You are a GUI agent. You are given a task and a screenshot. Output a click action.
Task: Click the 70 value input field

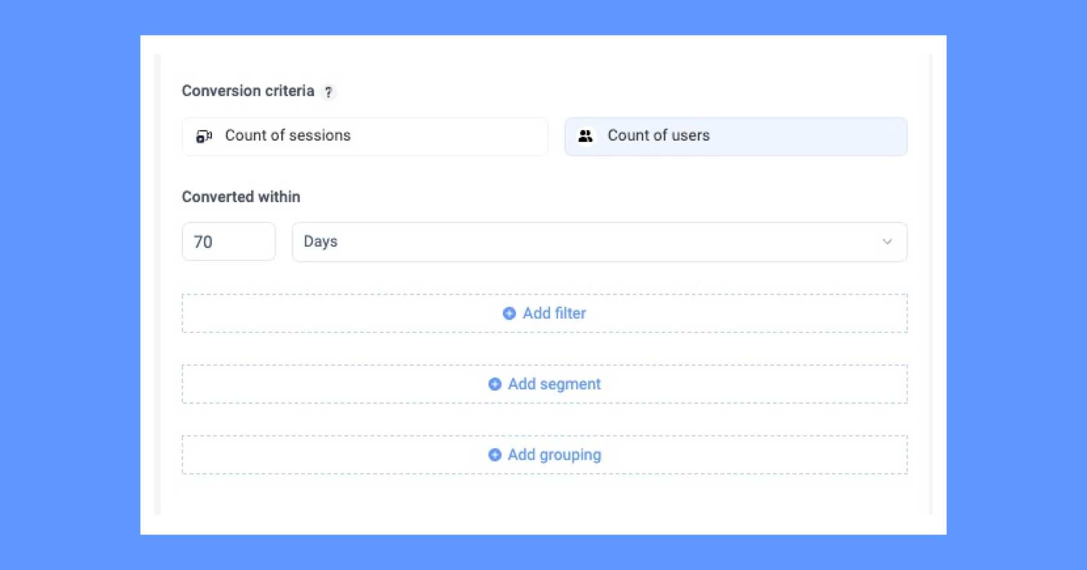pyautogui.click(x=228, y=242)
